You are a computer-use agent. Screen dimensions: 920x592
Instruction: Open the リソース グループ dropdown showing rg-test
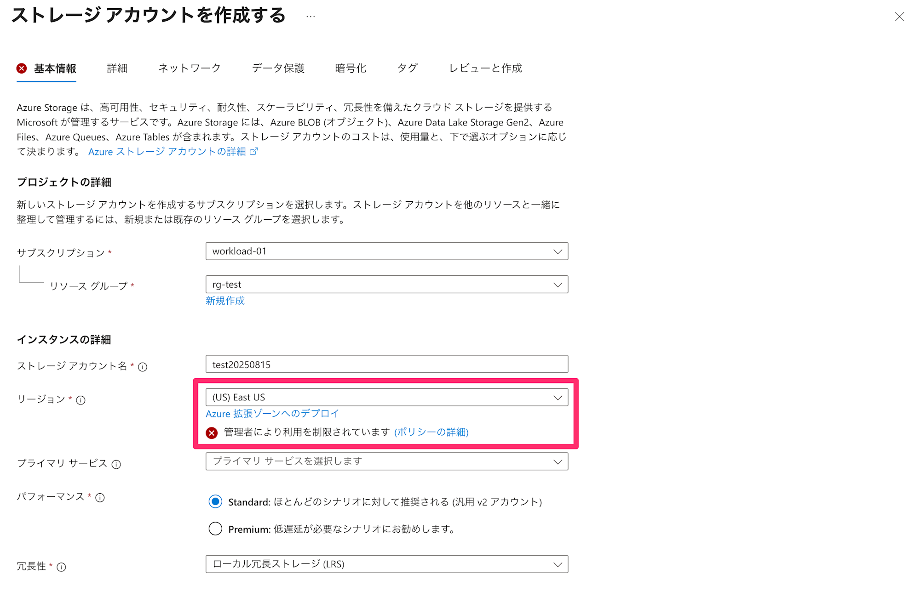click(387, 285)
